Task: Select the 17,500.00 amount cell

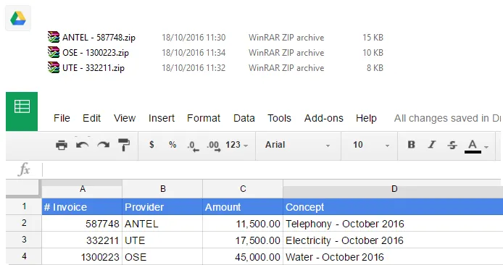Action: 243,240
